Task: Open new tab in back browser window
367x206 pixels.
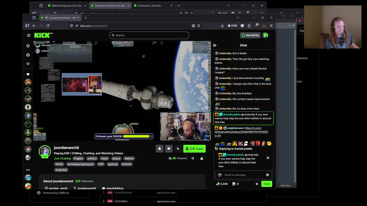Action: (x=179, y=5)
